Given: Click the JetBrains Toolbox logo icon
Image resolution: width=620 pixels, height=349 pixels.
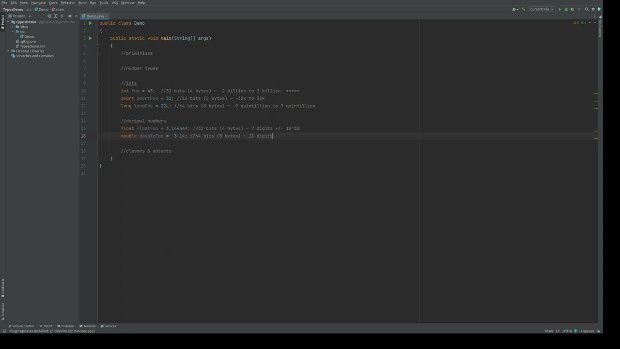Looking at the screenshot, I should 599,9.
